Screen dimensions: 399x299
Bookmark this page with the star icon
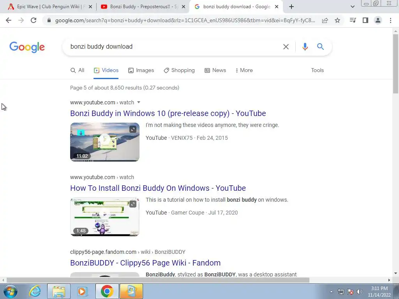(x=337, y=20)
